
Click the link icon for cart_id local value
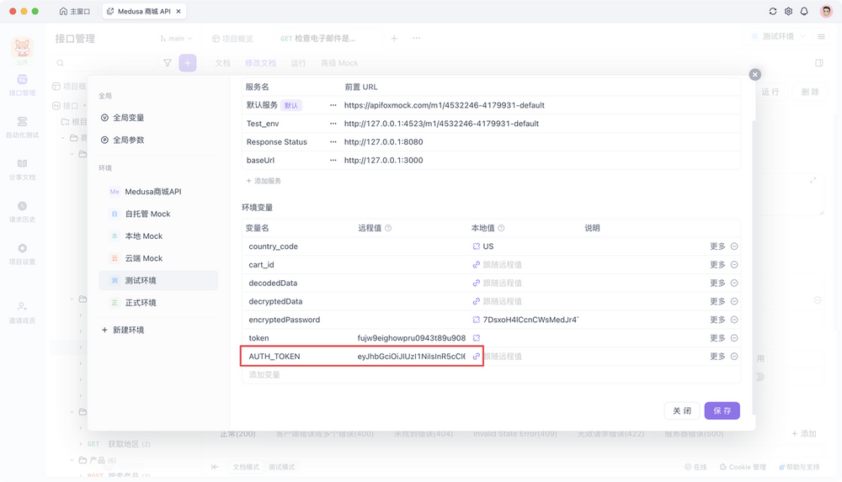pos(477,265)
